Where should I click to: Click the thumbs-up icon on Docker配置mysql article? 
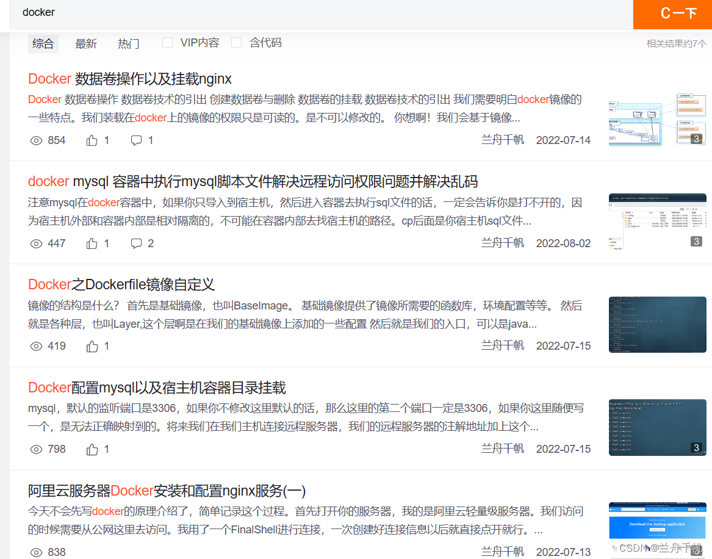click(92, 449)
